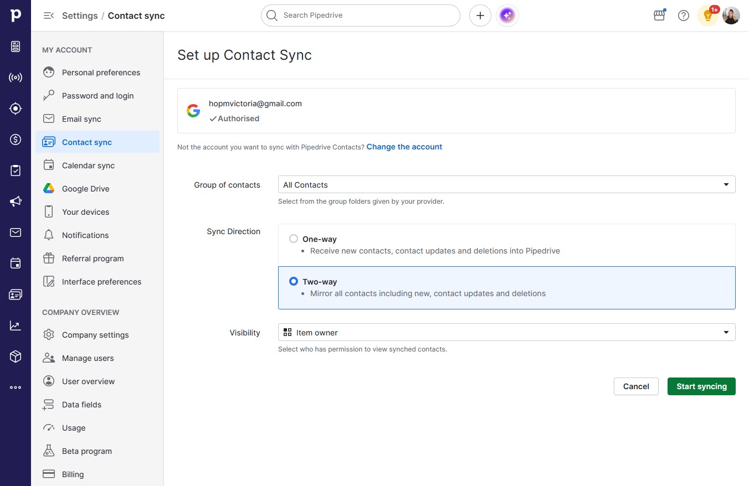Click the Google account logo

193,111
